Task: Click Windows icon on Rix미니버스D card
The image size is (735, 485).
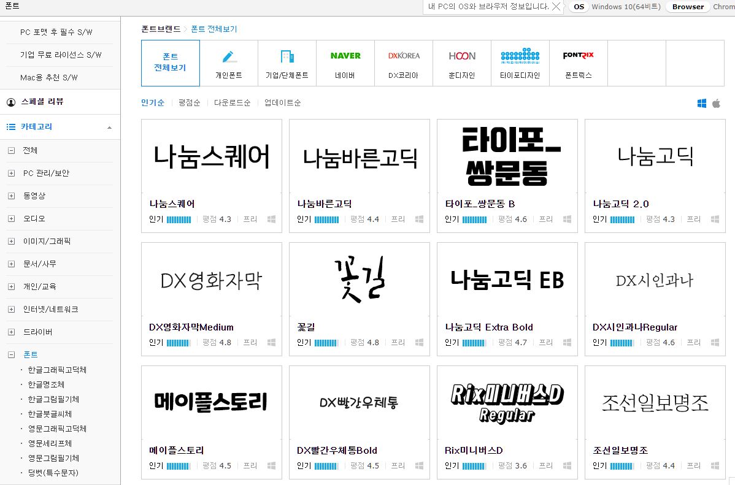Action: (567, 466)
